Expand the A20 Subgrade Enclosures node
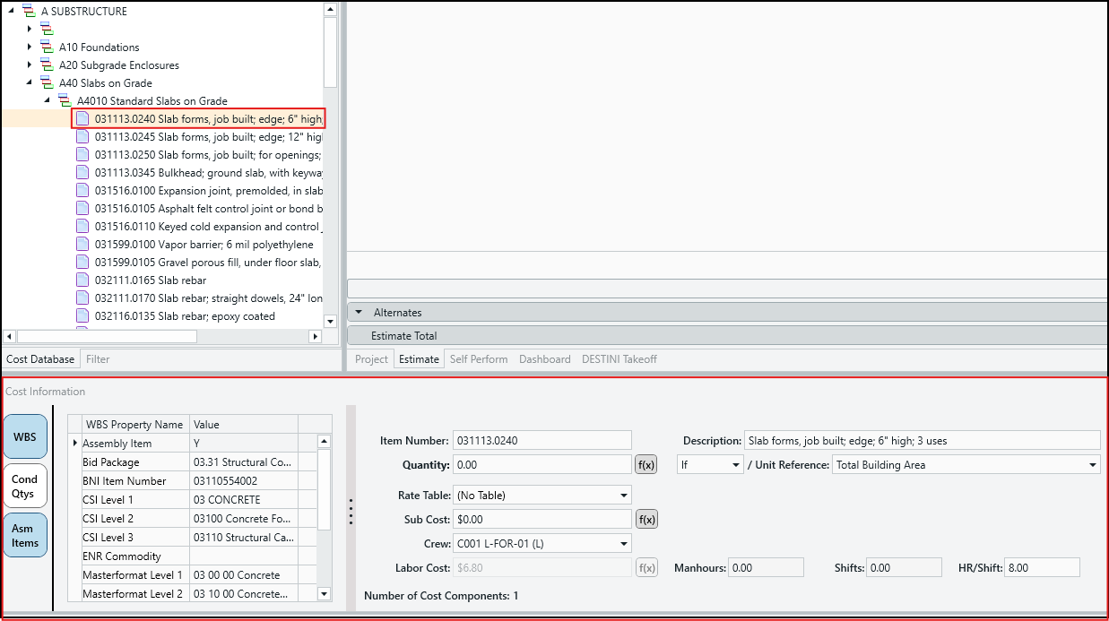Viewport: 1109px width, 621px height. tap(29, 65)
